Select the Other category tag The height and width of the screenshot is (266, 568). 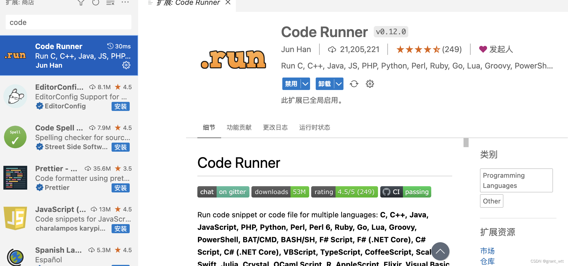[492, 201]
